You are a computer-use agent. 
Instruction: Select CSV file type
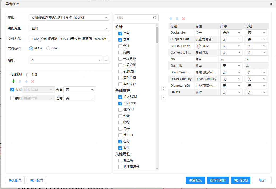[48, 48]
